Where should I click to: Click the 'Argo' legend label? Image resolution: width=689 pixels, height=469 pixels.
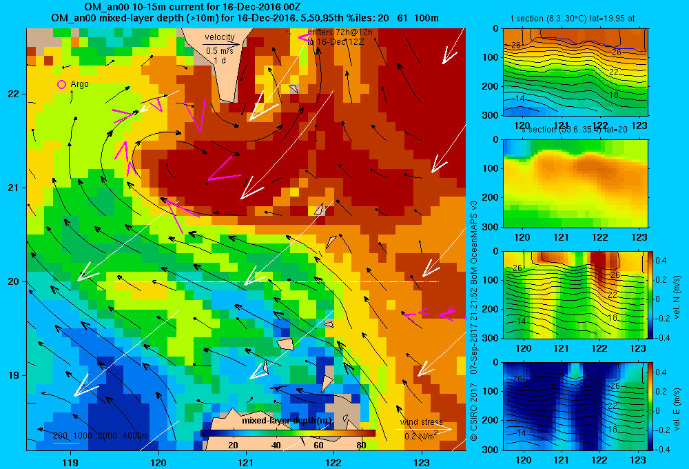pyautogui.click(x=79, y=84)
